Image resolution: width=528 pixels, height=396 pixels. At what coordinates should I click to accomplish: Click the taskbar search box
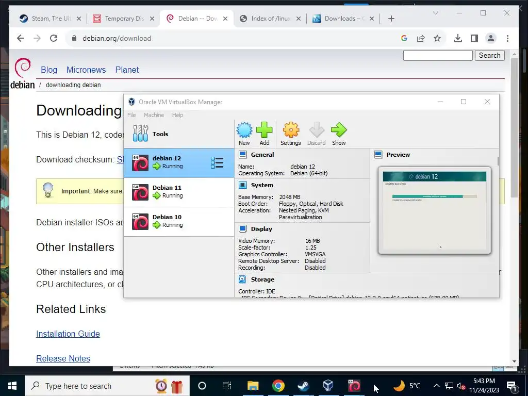[x=107, y=386]
